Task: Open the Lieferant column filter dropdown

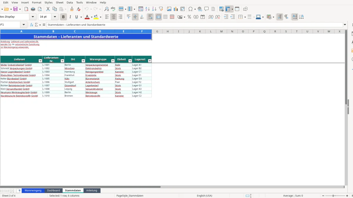Action: point(40,61)
